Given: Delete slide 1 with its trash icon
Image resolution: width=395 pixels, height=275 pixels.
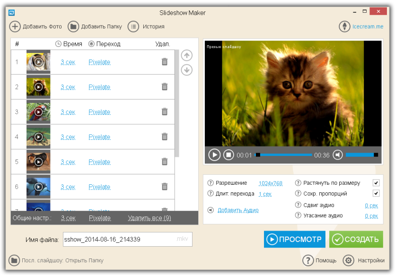Looking at the screenshot, I should [x=165, y=61].
